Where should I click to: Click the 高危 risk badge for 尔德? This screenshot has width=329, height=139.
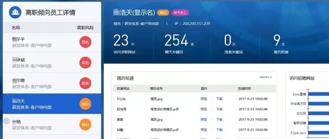click(85, 83)
